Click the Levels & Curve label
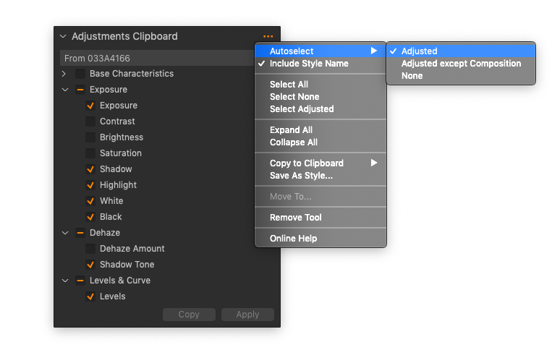This screenshot has width=552, height=350. (120, 281)
